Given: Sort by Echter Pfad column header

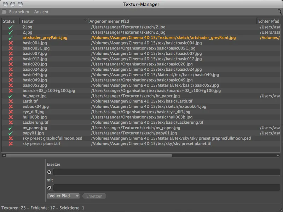Looking at the screenshot, I should (269, 21).
